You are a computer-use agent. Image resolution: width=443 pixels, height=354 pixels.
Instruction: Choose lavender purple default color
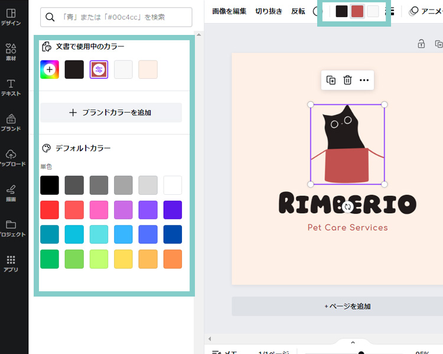point(123,210)
